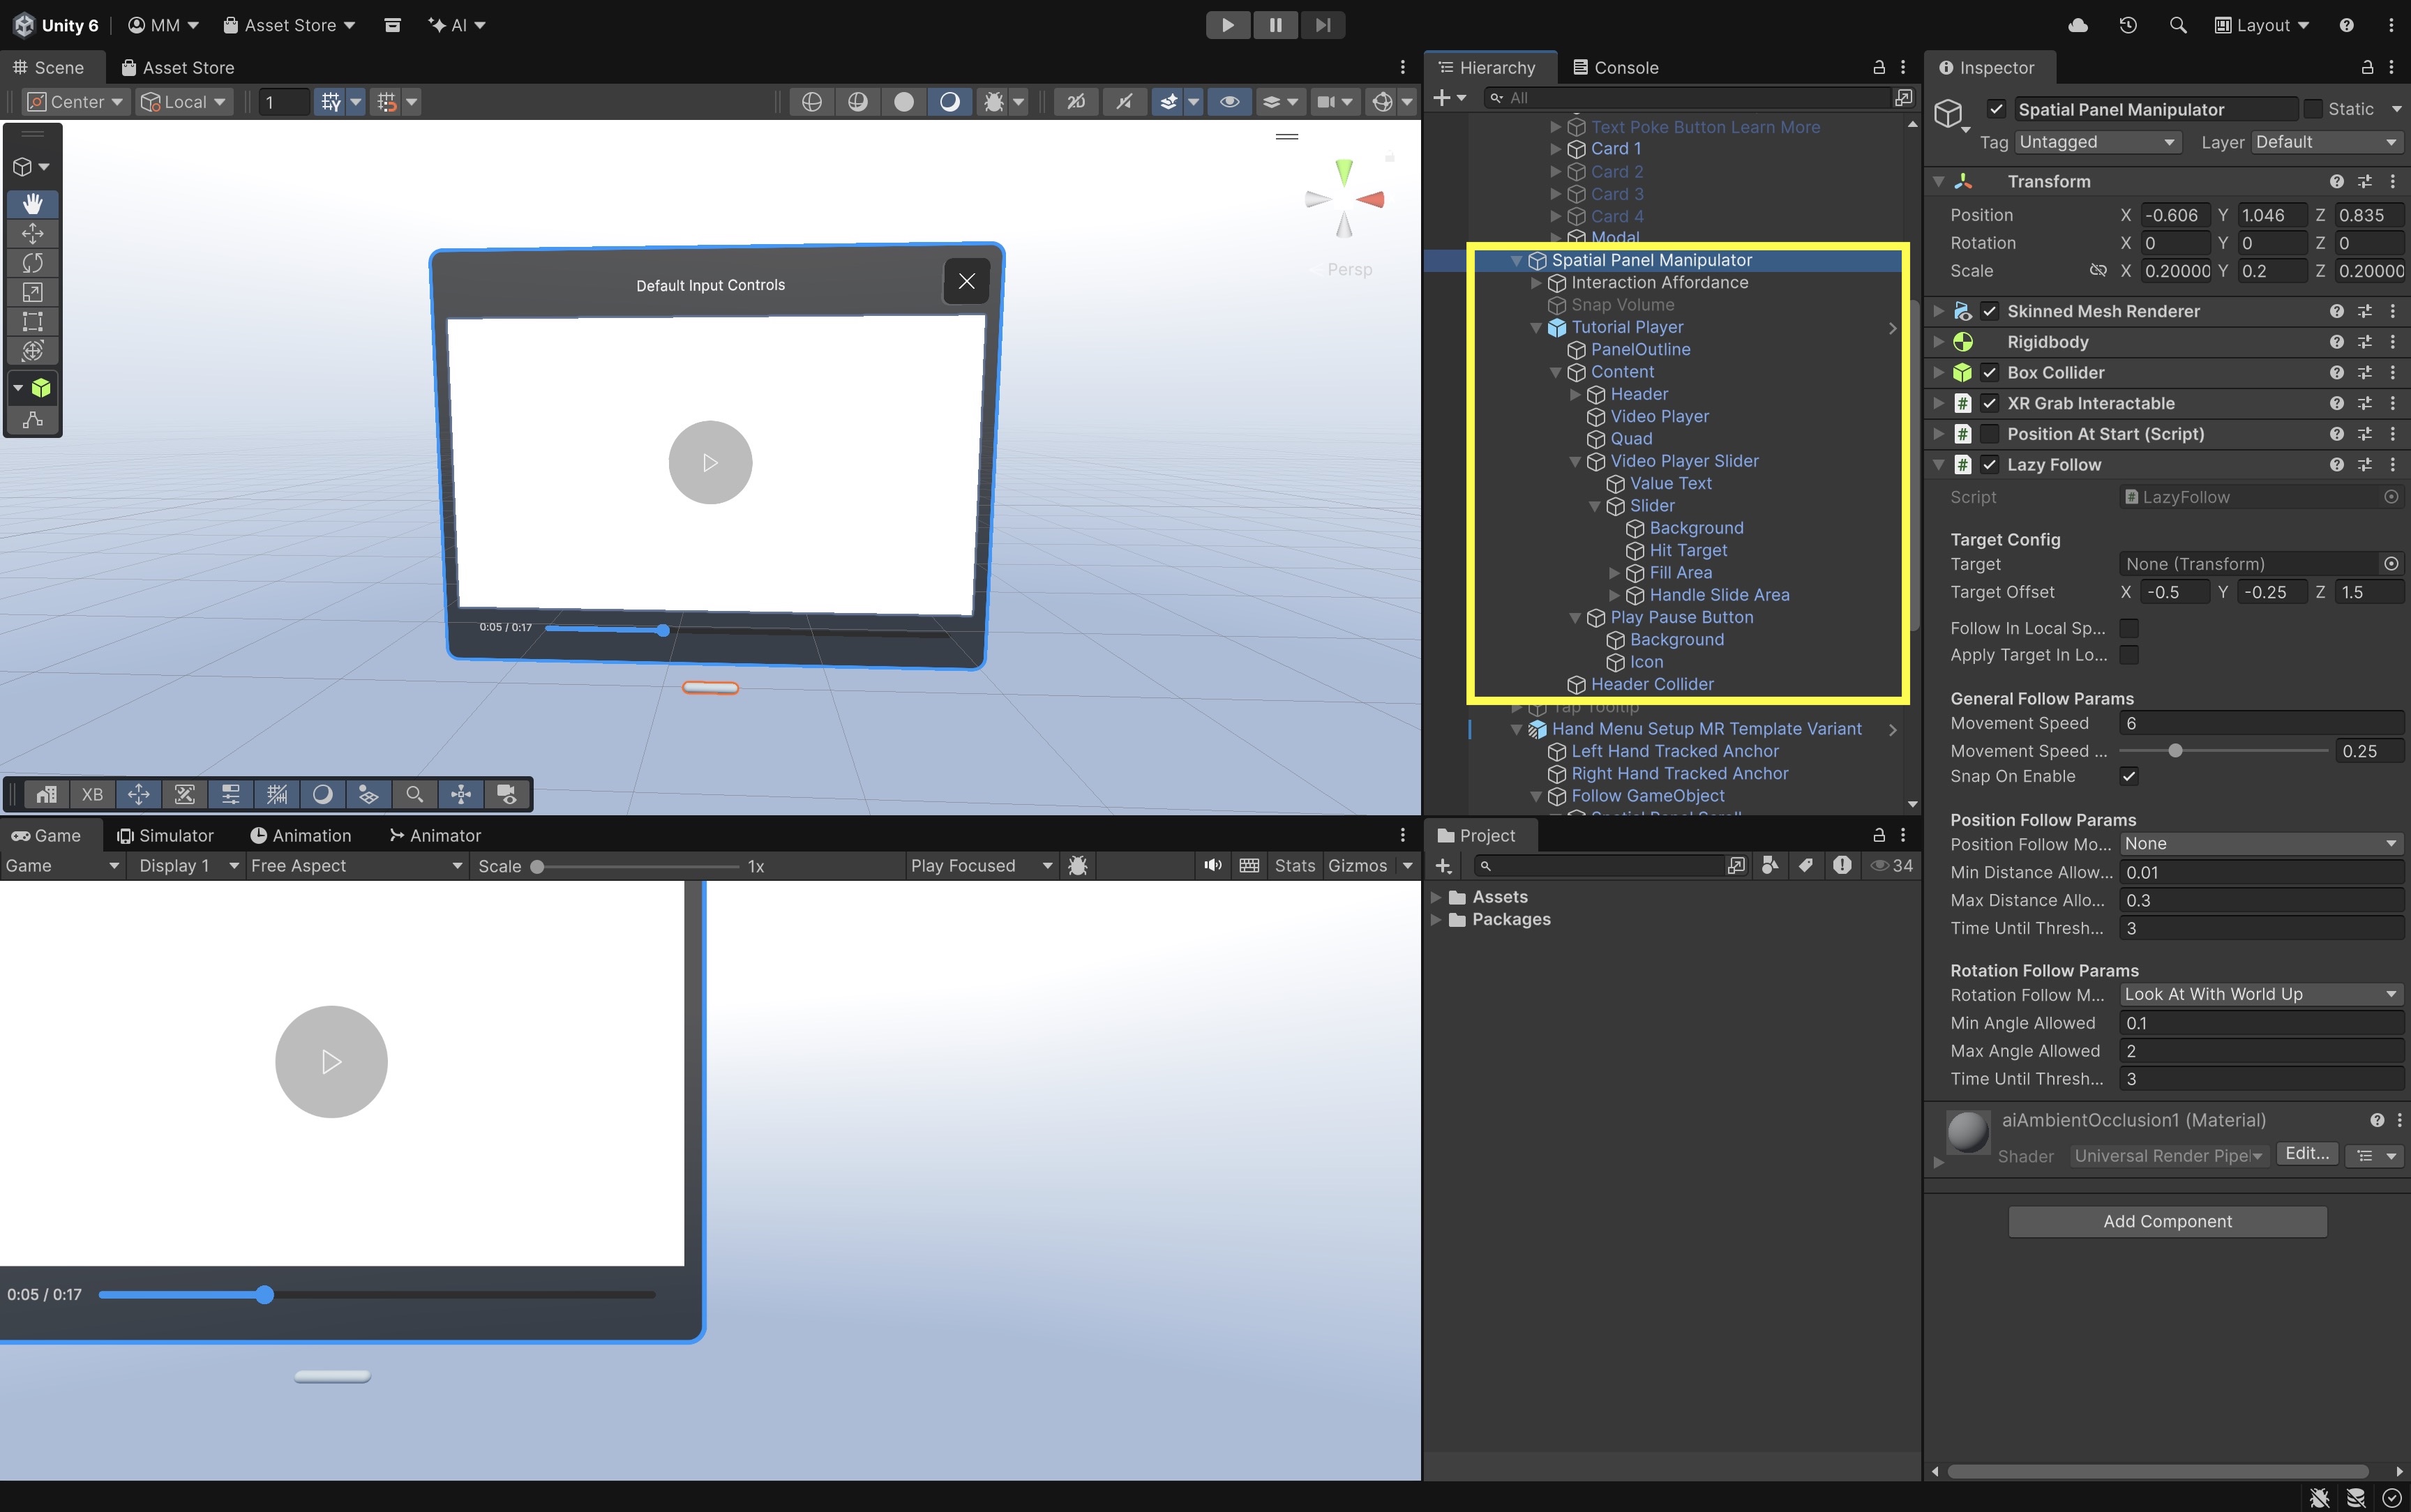
Task: Open the Package Manager icon in top bar
Action: pos(392,25)
